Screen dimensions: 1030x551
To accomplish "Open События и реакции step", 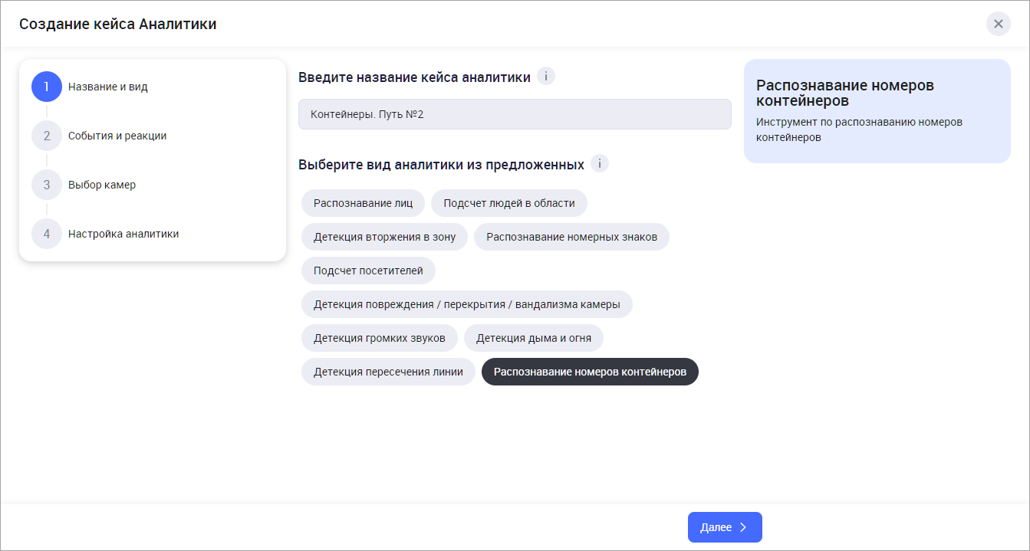I will click(x=117, y=136).
